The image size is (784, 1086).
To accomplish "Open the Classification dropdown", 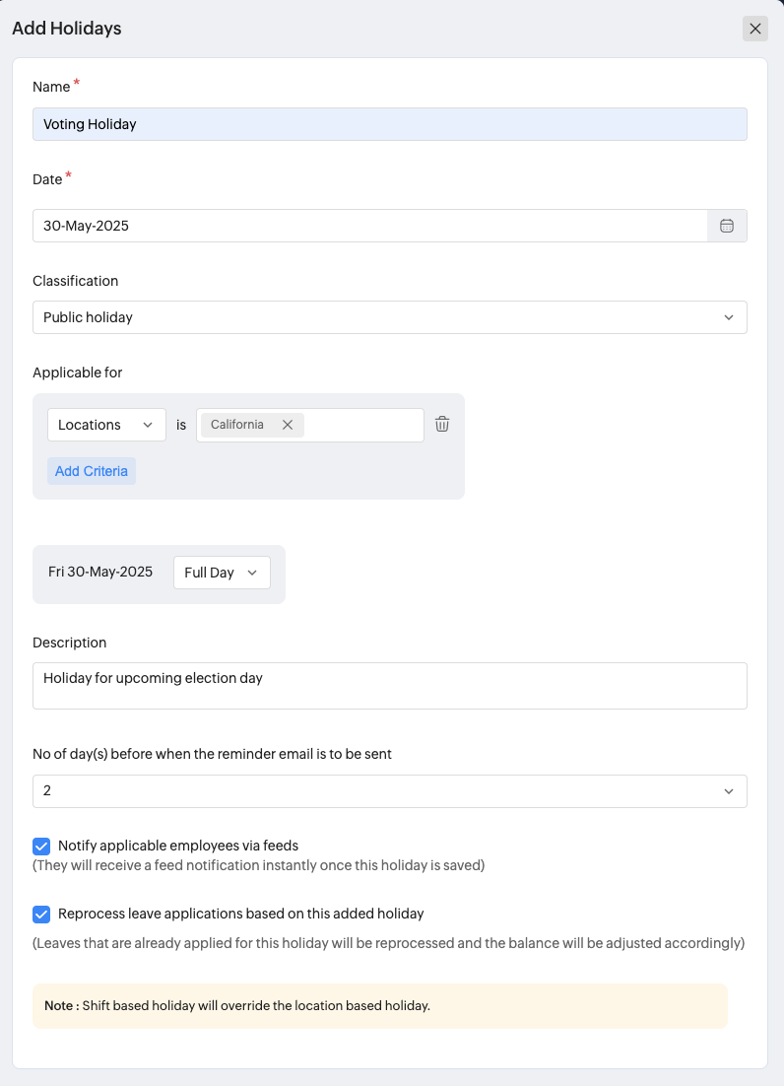I will pyautogui.click(x=389, y=317).
